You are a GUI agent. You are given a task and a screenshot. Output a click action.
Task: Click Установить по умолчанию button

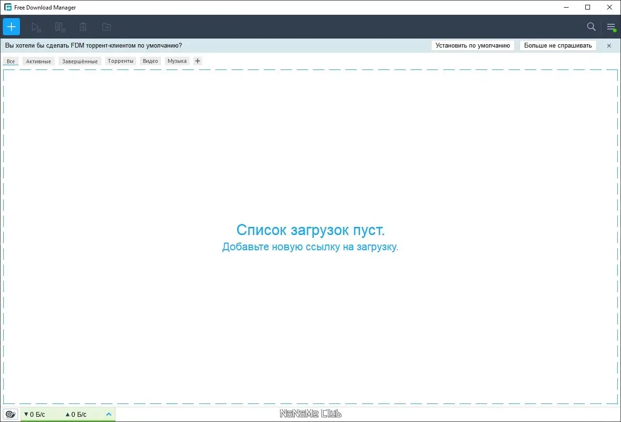pyautogui.click(x=473, y=46)
